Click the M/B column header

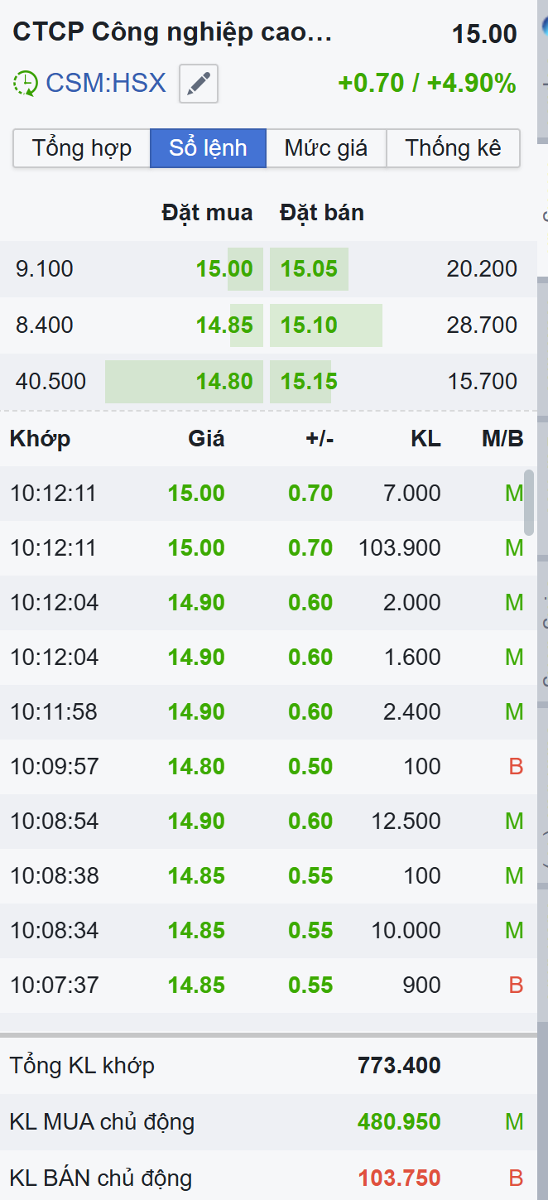[502, 439]
